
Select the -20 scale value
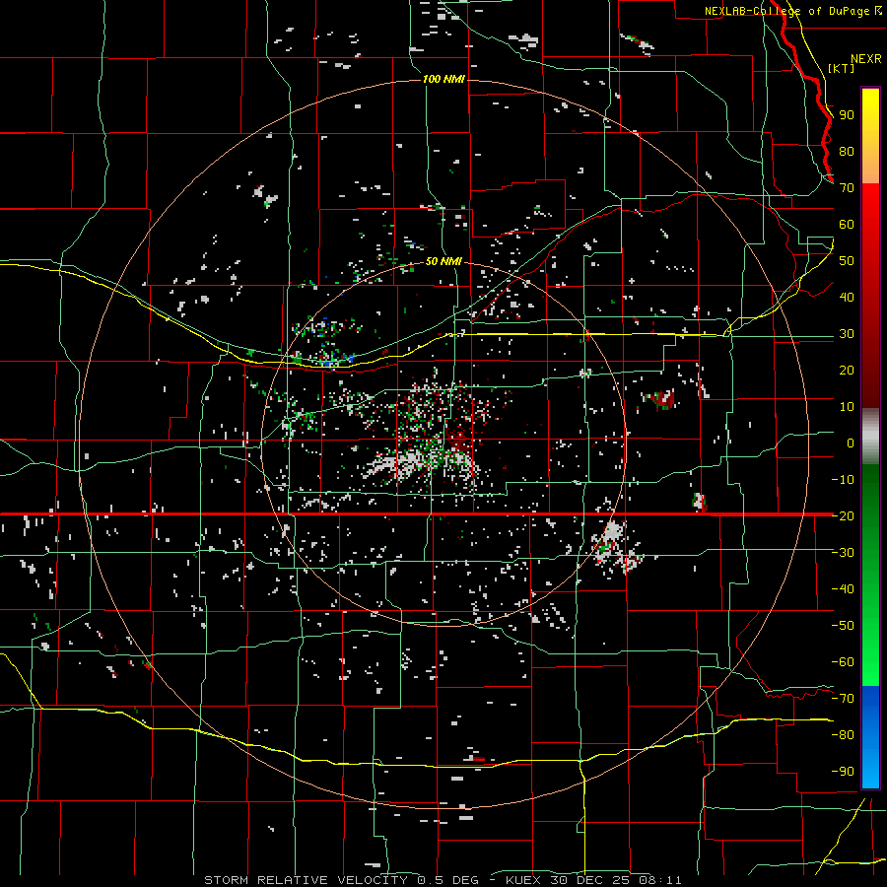[x=843, y=515]
